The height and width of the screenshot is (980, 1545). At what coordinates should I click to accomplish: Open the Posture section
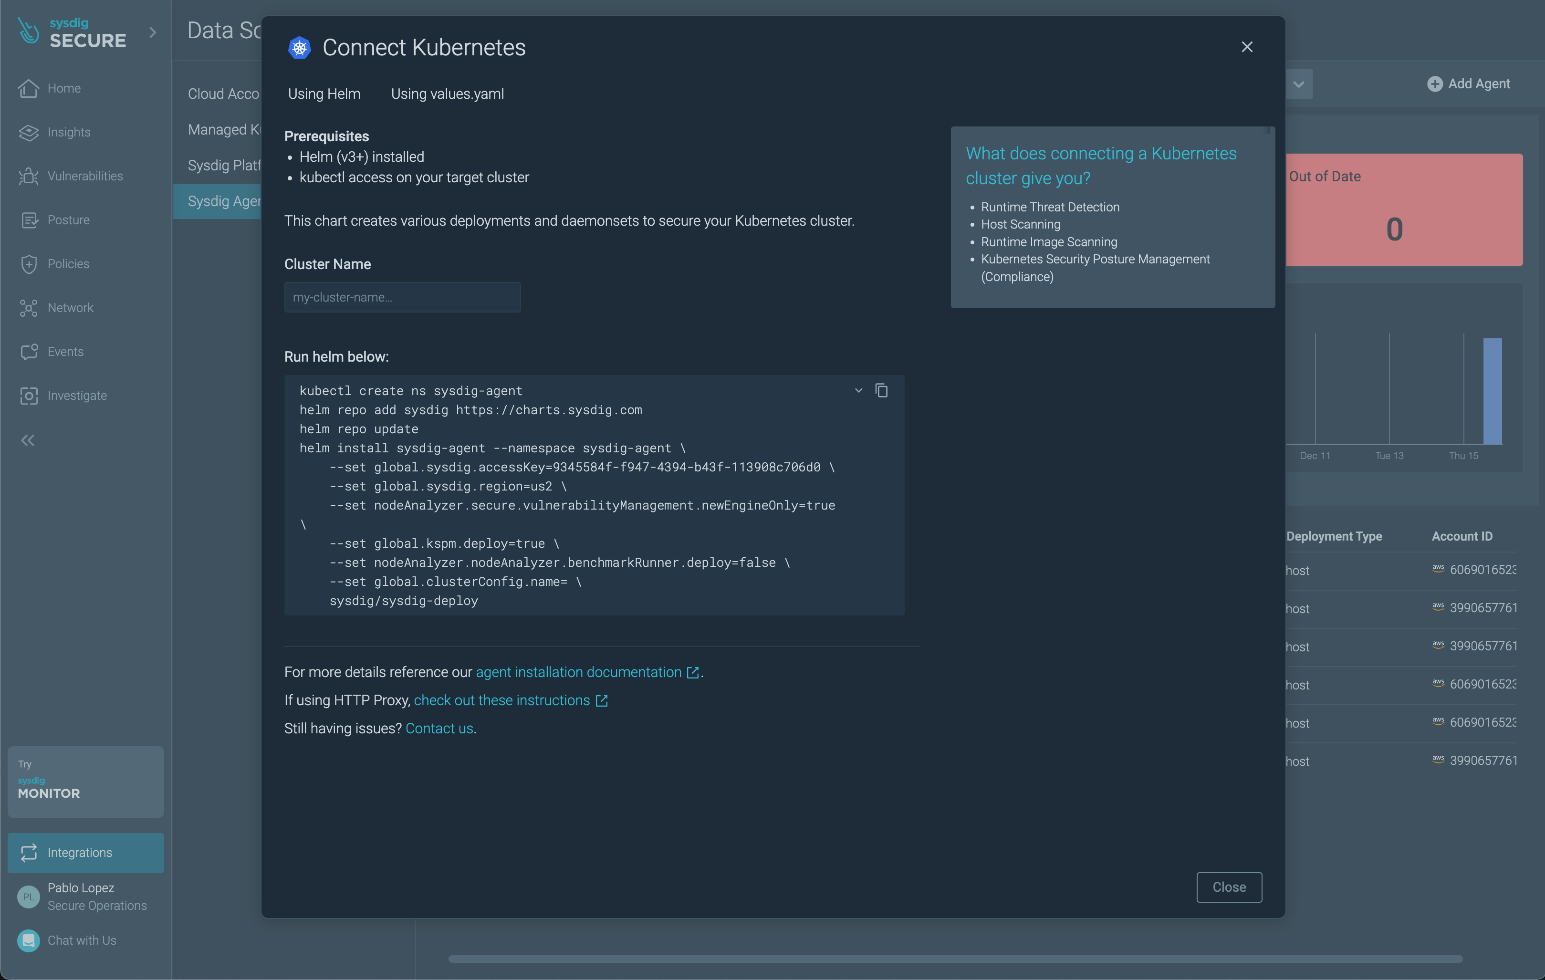[85, 220]
